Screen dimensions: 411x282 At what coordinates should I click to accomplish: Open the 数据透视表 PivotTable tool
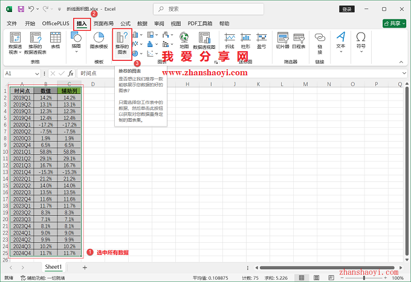[15, 43]
